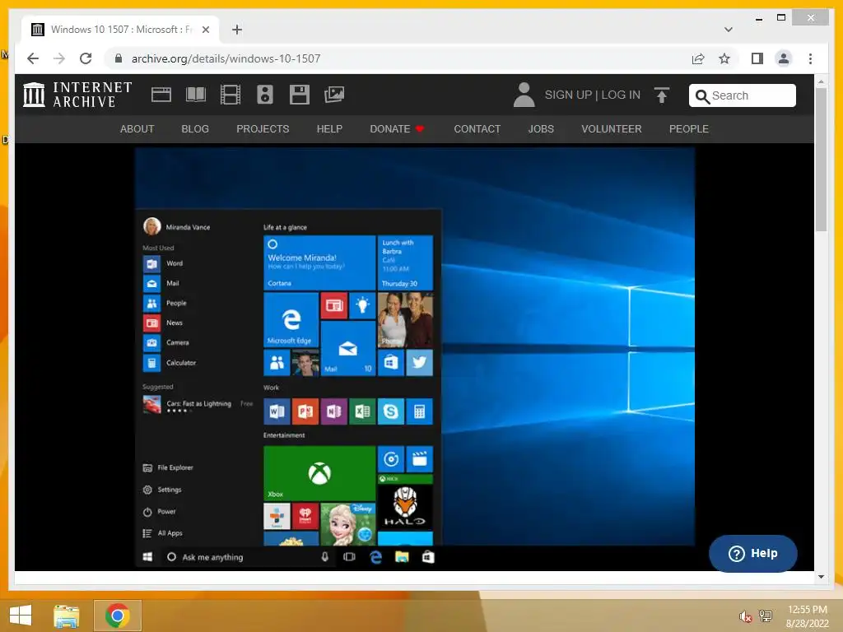This screenshot has height=632, width=843.
Task: Open the CONTACT menu item
Action: pos(477,129)
